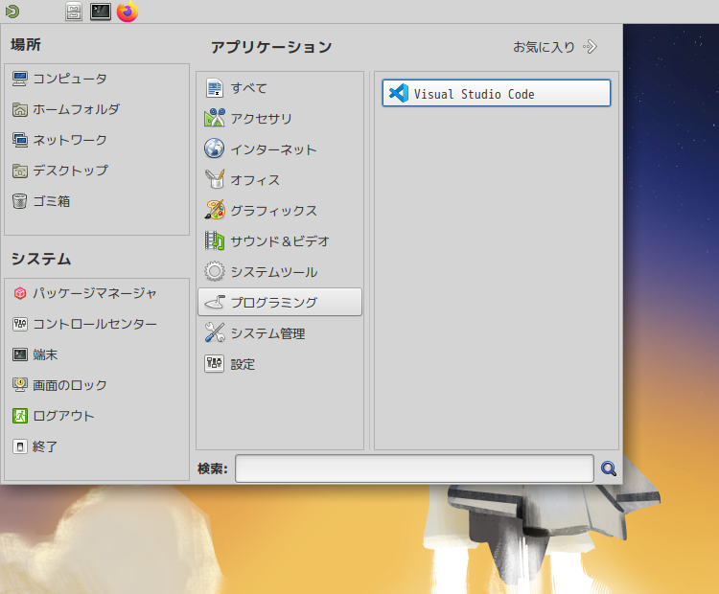Click the ログアウト label
Viewport: 719px width, 594px height.
[x=63, y=416]
